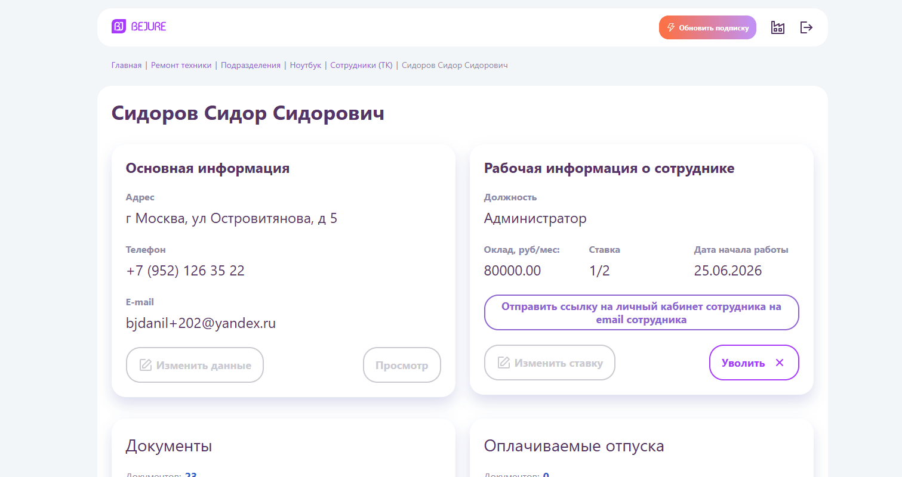
Task: Click breadcrumb text Сидоров Сидор Сидорович
Action: point(455,65)
